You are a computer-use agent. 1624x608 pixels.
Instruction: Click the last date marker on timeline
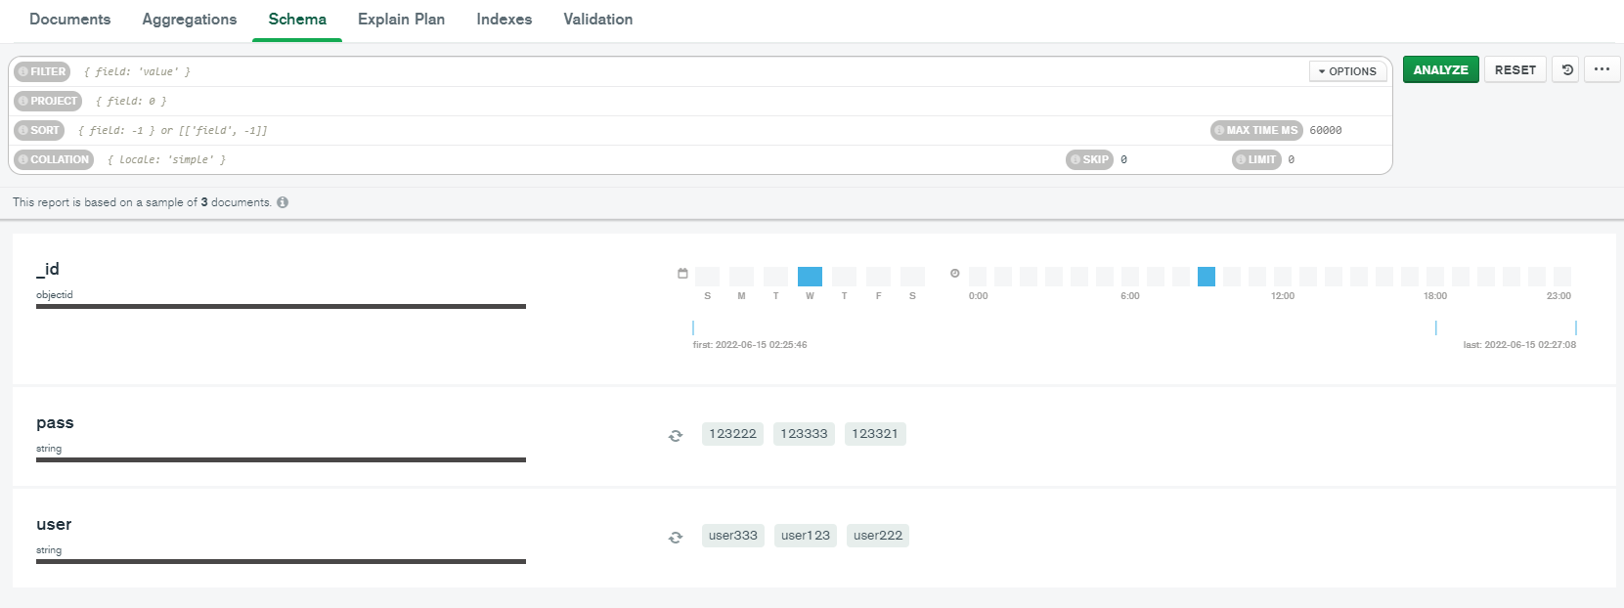(x=1576, y=327)
